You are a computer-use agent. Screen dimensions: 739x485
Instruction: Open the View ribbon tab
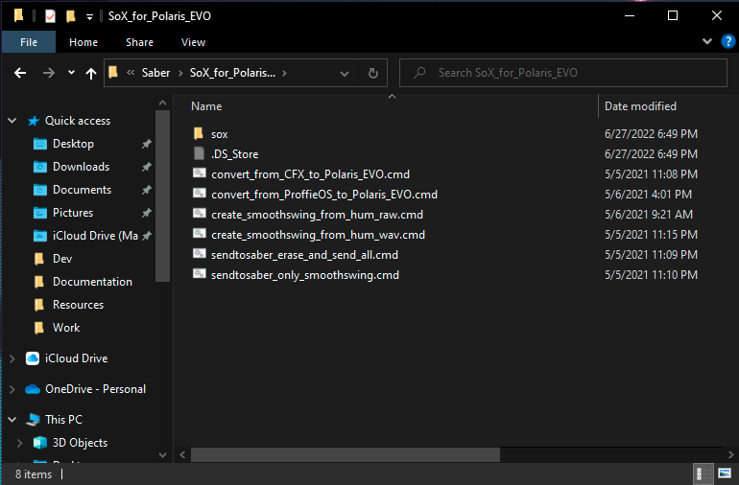193,42
